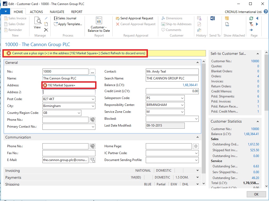Collapse the General section
Viewport: 269px width, 201px height.
(197, 63)
